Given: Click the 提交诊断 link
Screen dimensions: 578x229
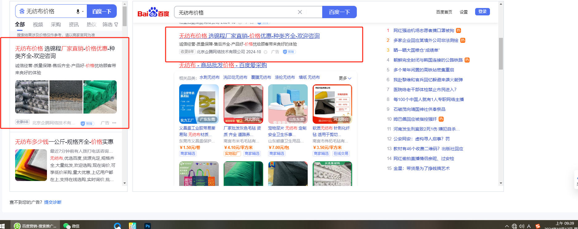Looking at the screenshot, I should point(53,202).
